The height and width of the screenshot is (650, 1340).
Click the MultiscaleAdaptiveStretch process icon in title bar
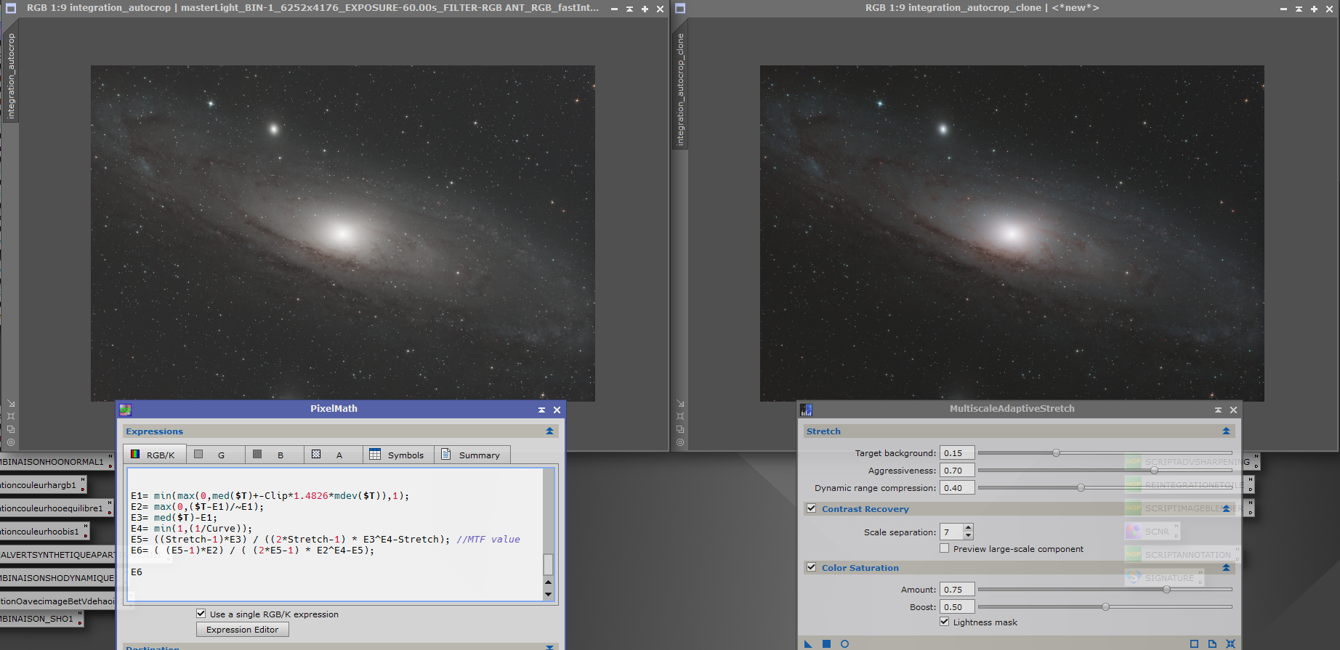806,410
